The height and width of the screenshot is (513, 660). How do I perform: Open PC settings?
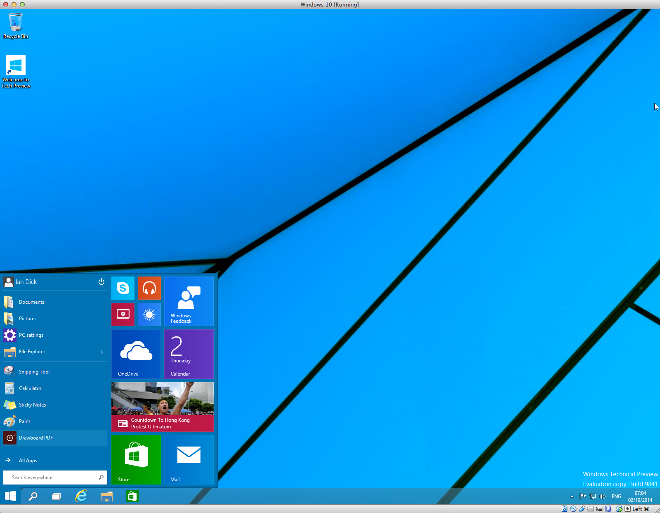(x=55, y=335)
